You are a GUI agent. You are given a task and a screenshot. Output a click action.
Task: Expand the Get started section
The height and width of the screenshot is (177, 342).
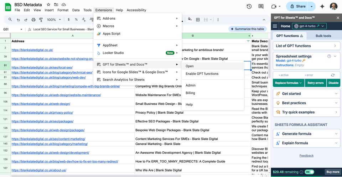click(x=306, y=94)
